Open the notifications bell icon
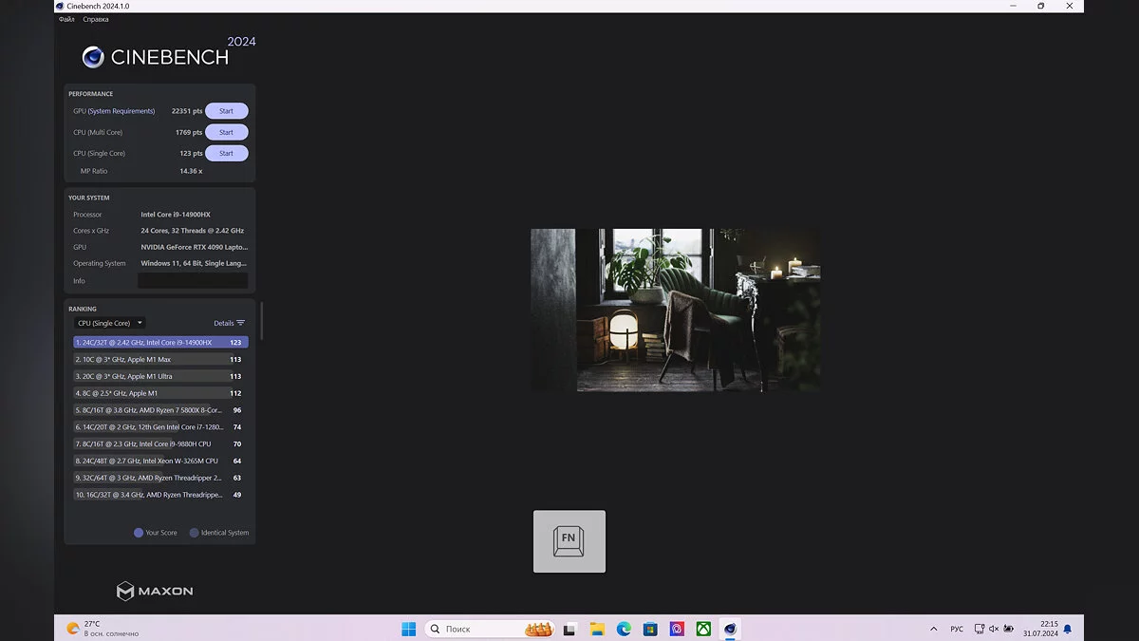Screen dimensions: 1139x641 [1068, 629]
